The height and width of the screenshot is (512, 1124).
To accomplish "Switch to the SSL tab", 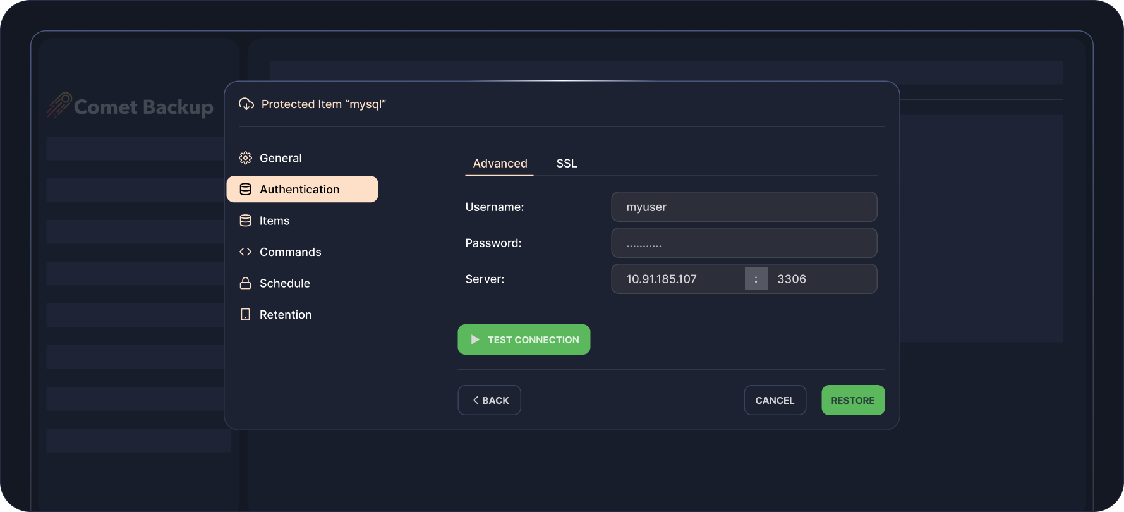I will point(566,163).
